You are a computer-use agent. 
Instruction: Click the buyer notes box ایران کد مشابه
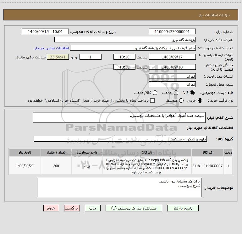point(119,188)
